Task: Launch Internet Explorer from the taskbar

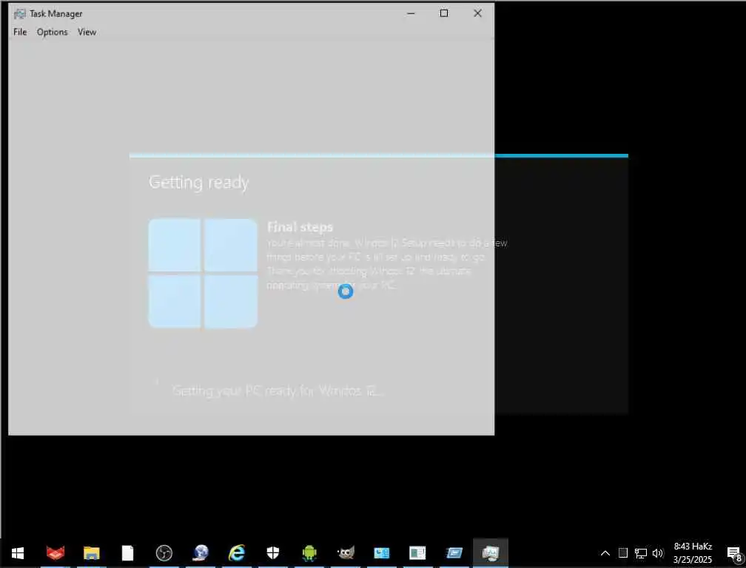Action: (x=237, y=552)
